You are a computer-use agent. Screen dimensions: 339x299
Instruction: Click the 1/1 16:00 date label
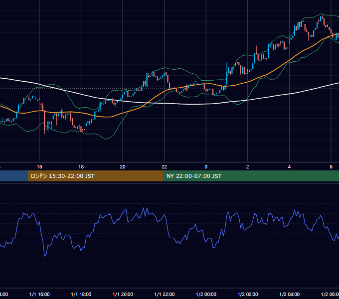coord(39,294)
